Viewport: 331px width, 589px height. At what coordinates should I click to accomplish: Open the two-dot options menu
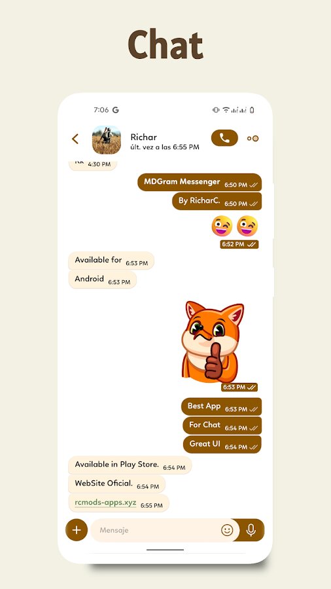(x=253, y=139)
